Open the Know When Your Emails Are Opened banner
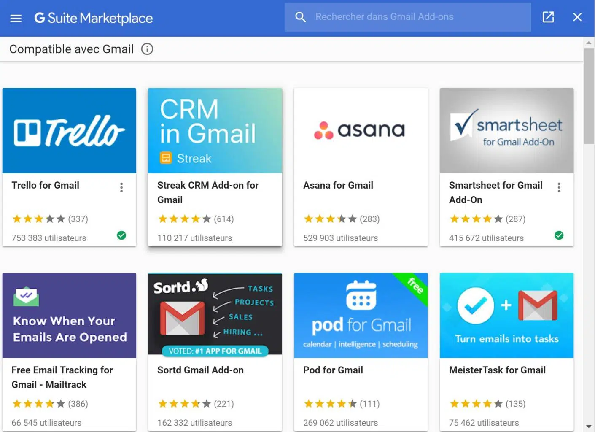This screenshot has width=595, height=432. pyautogui.click(x=69, y=315)
